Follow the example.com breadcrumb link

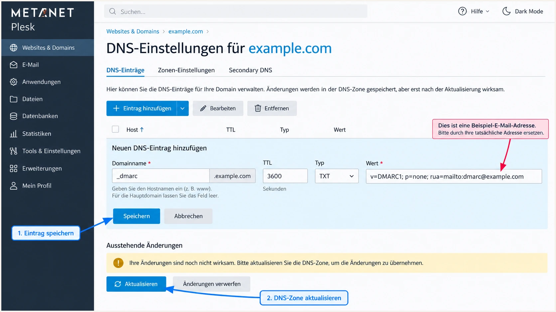186,31
